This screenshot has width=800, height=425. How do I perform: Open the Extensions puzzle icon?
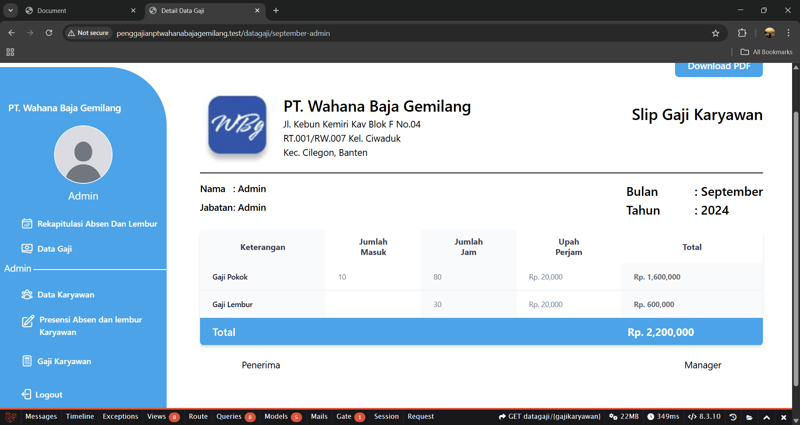pyautogui.click(x=742, y=33)
